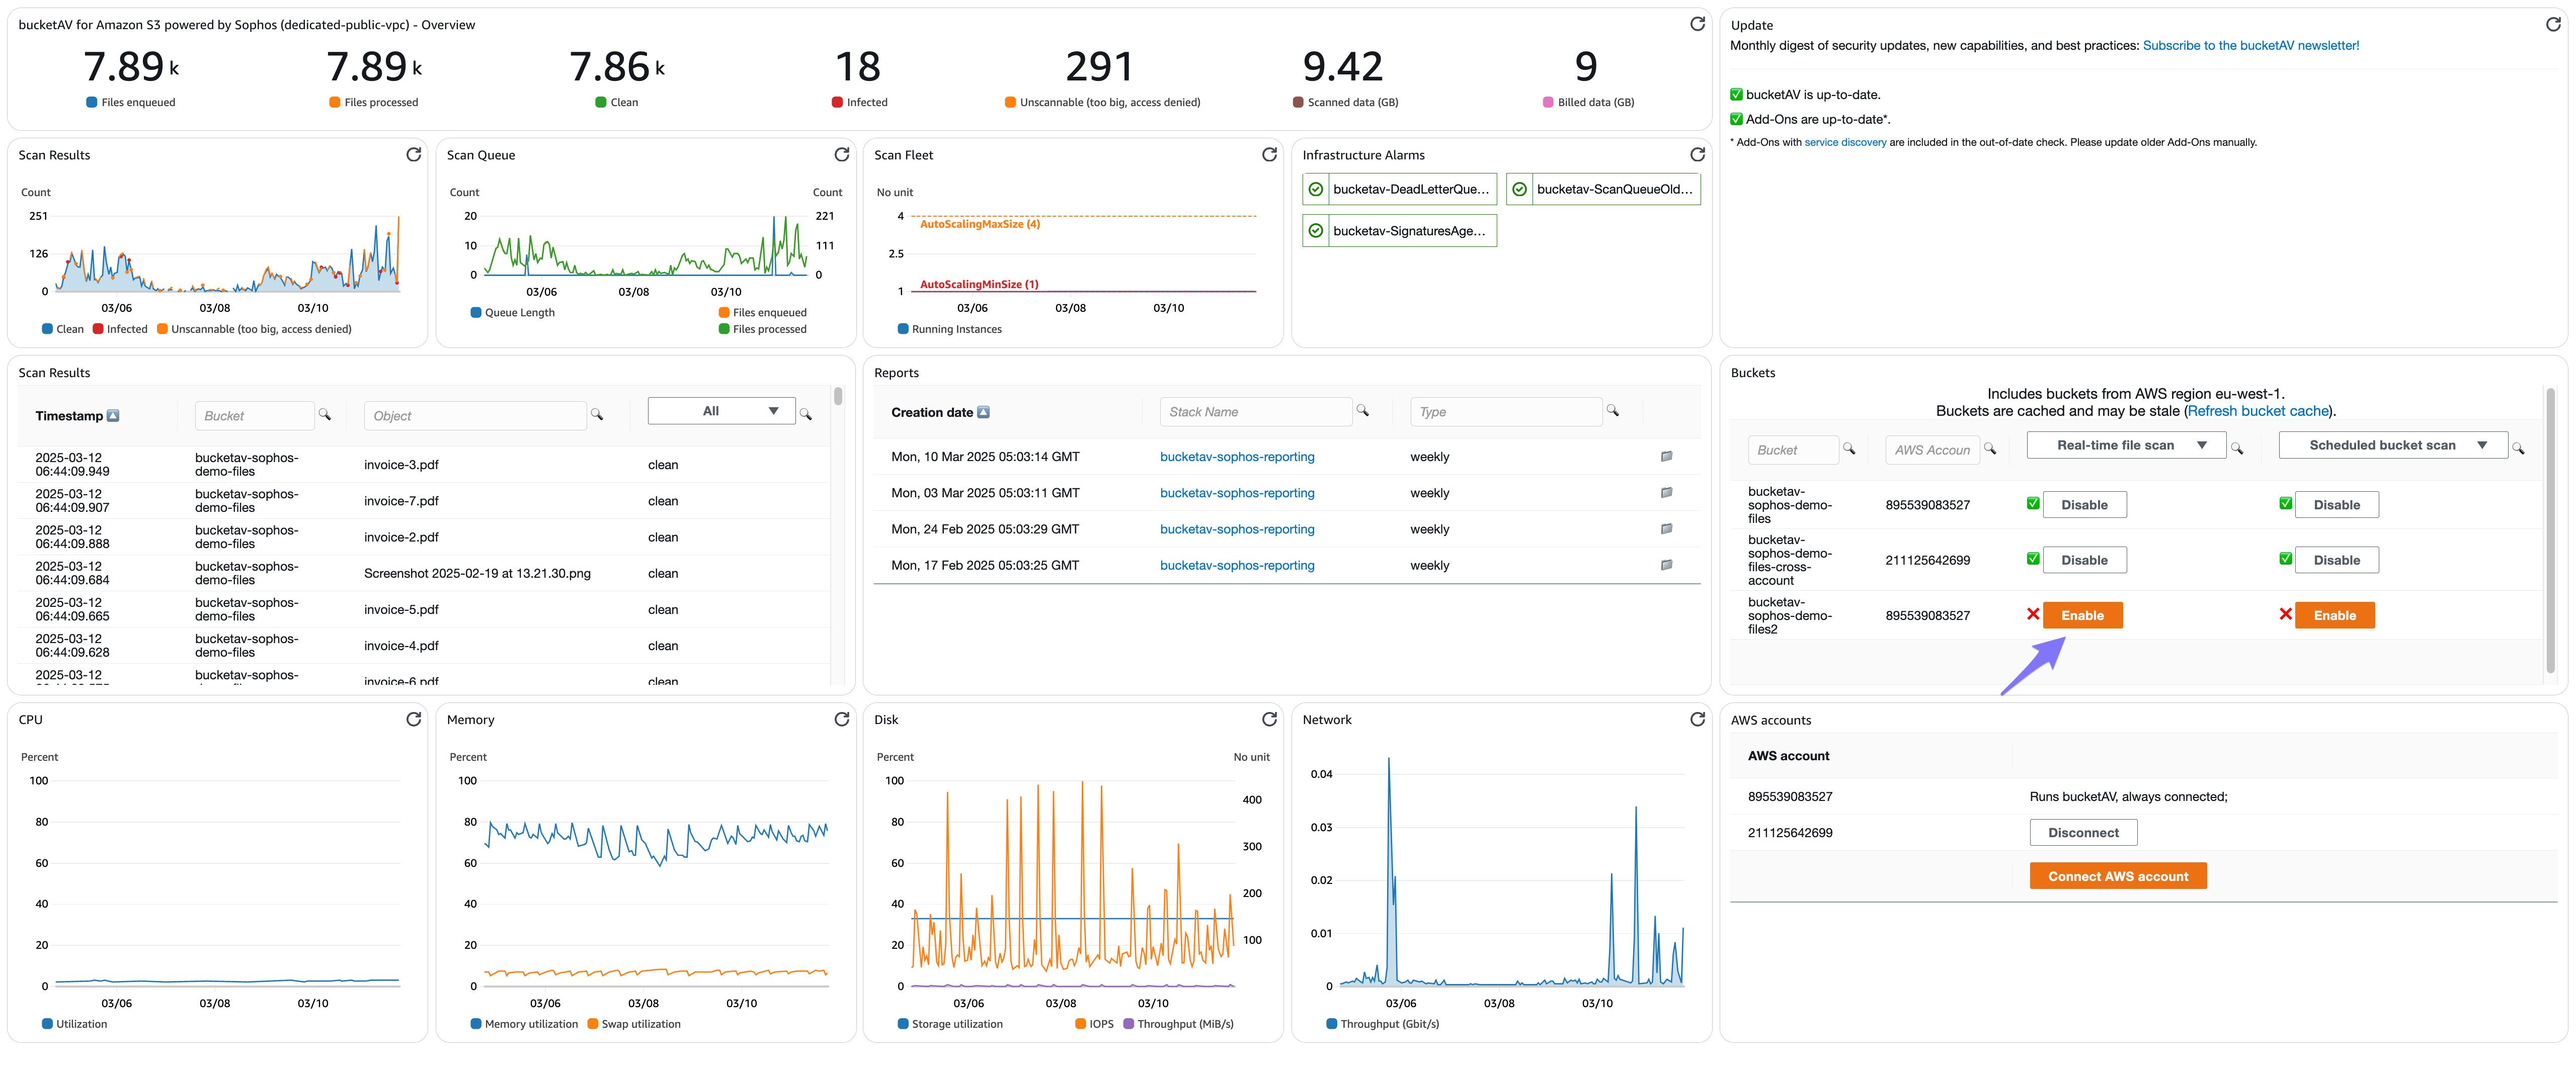Refresh the Scan Fleet widget
This screenshot has width=2576, height=1073.
1269,154
